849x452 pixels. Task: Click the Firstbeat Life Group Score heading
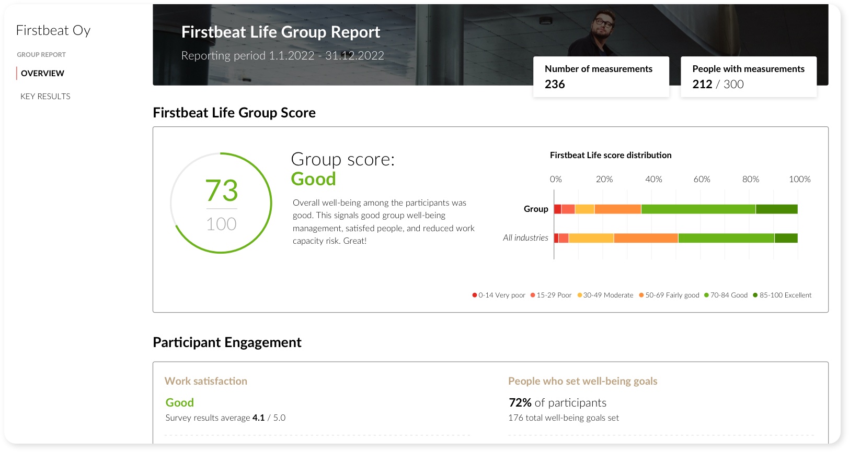234,113
